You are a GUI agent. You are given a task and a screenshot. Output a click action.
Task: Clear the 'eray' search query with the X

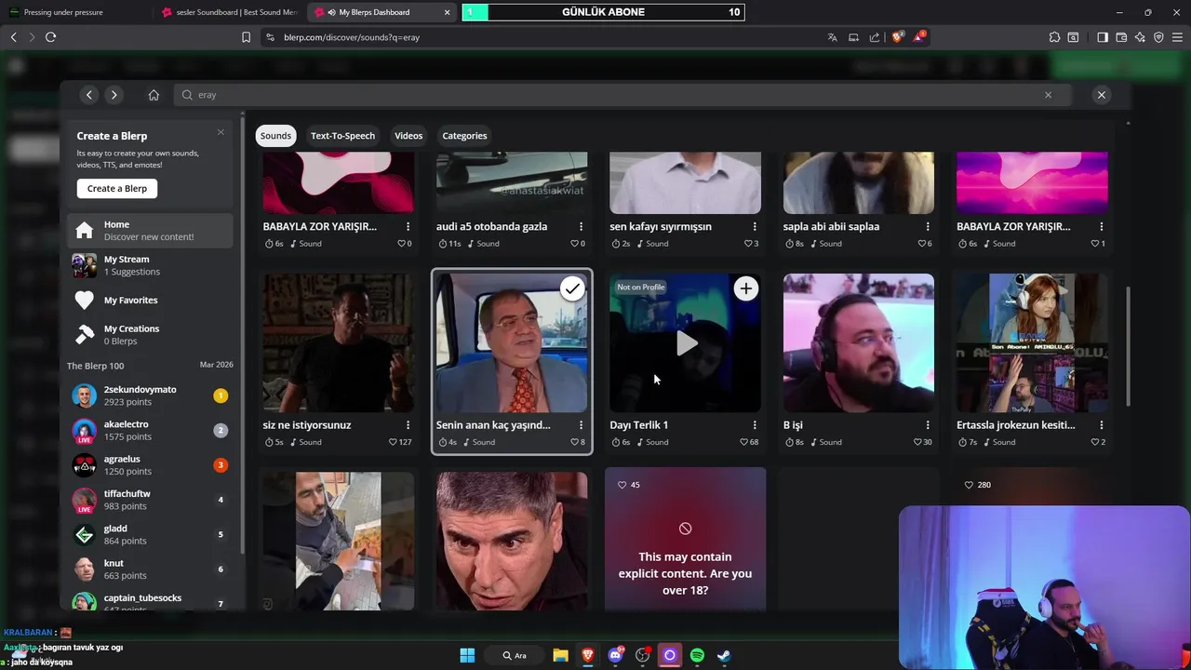[1048, 95]
